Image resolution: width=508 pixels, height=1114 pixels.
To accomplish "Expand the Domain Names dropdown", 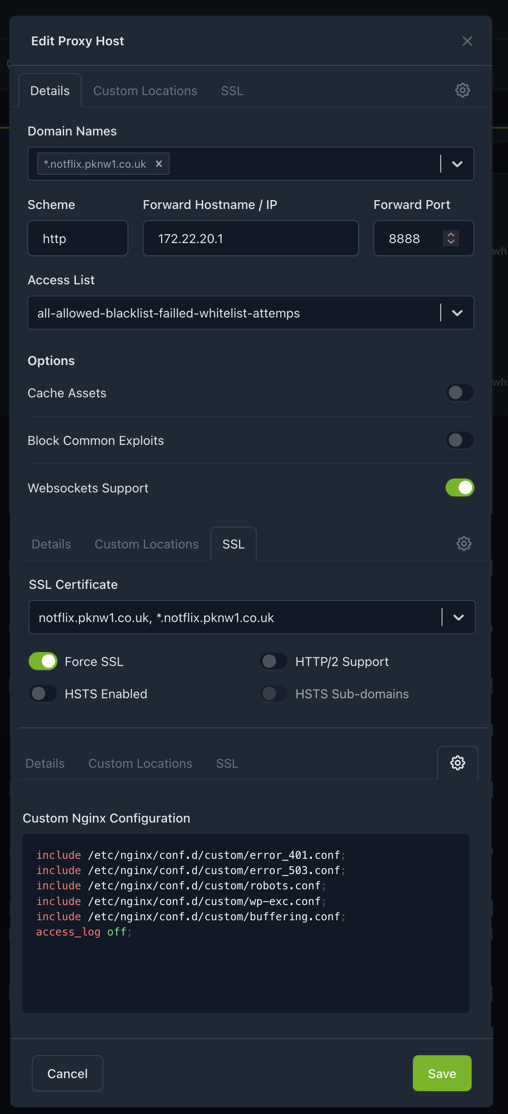I will [457, 164].
